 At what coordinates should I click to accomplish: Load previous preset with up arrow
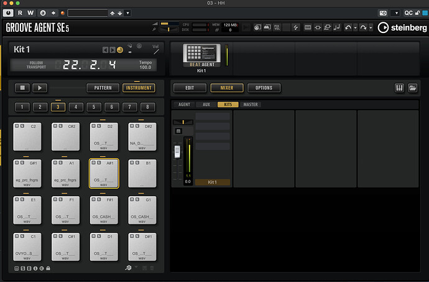click(x=112, y=13)
